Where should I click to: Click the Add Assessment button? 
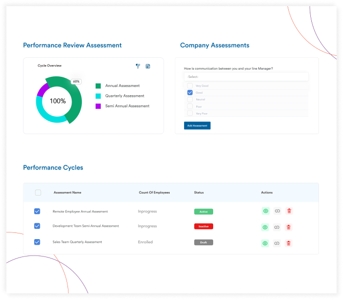click(197, 125)
